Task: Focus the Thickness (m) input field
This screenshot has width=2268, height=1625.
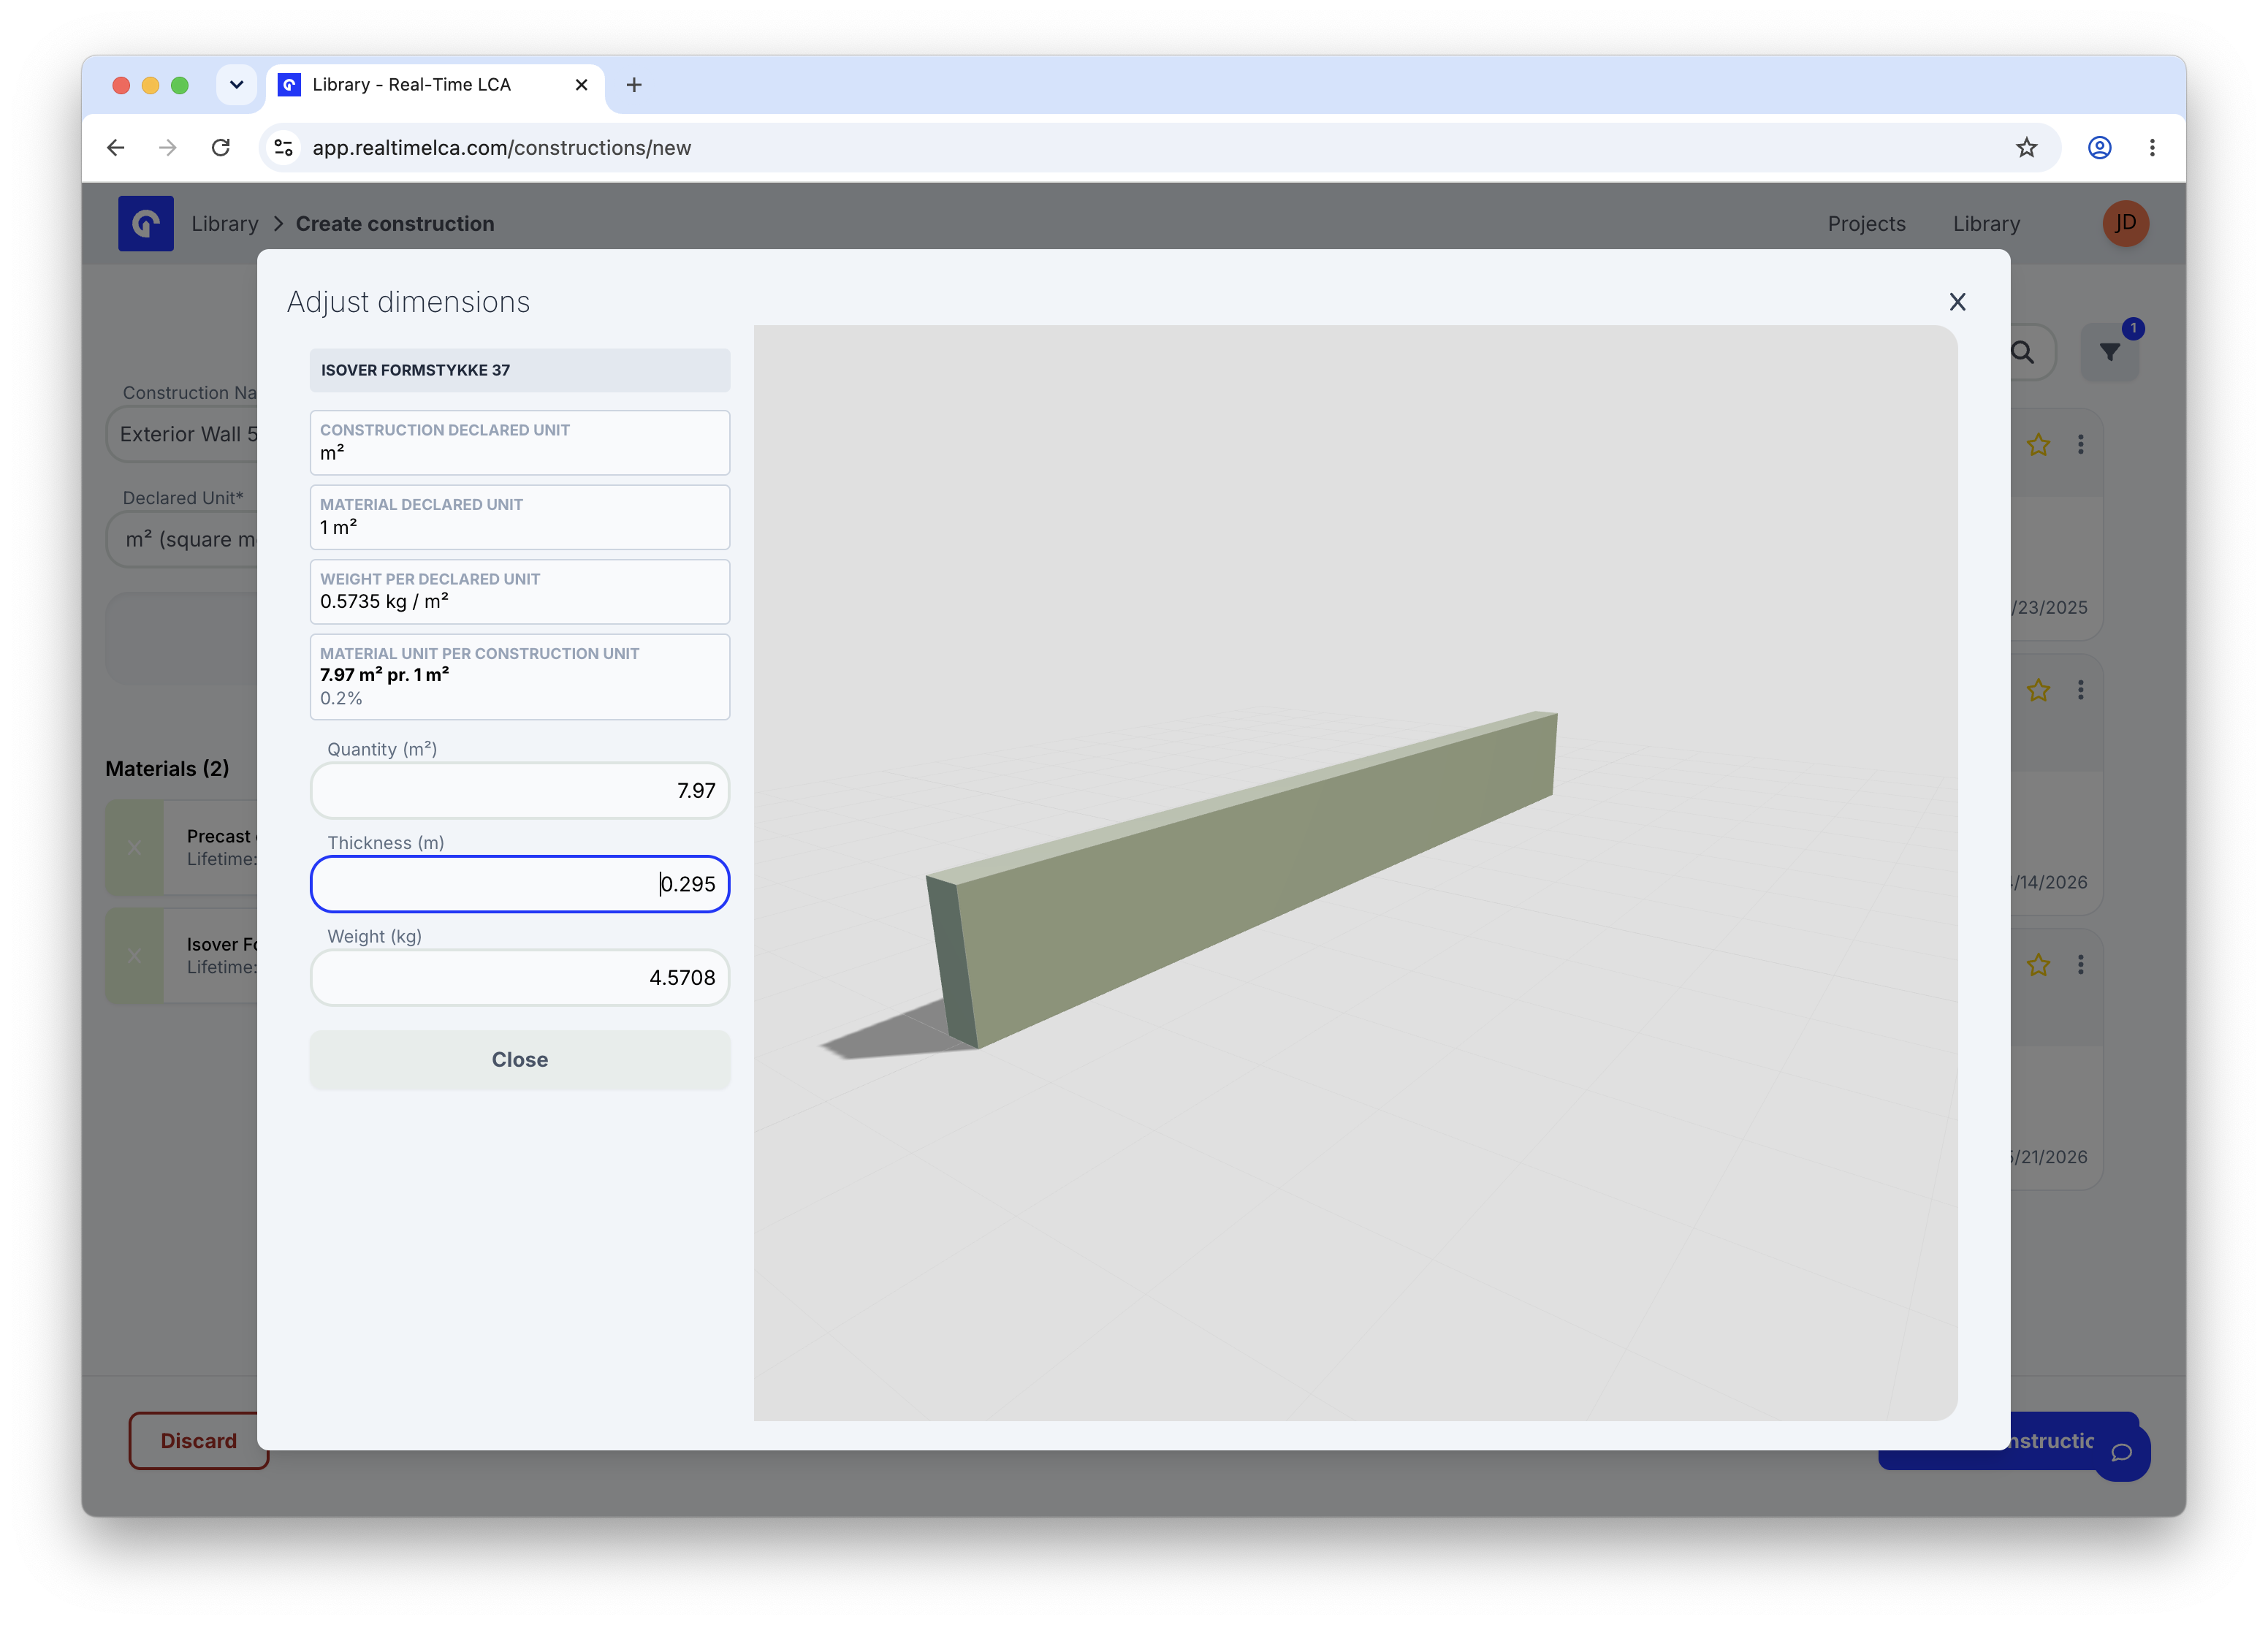Action: coord(519,883)
